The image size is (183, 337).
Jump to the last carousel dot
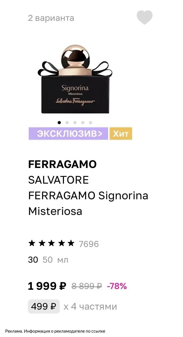coord(90,122)
